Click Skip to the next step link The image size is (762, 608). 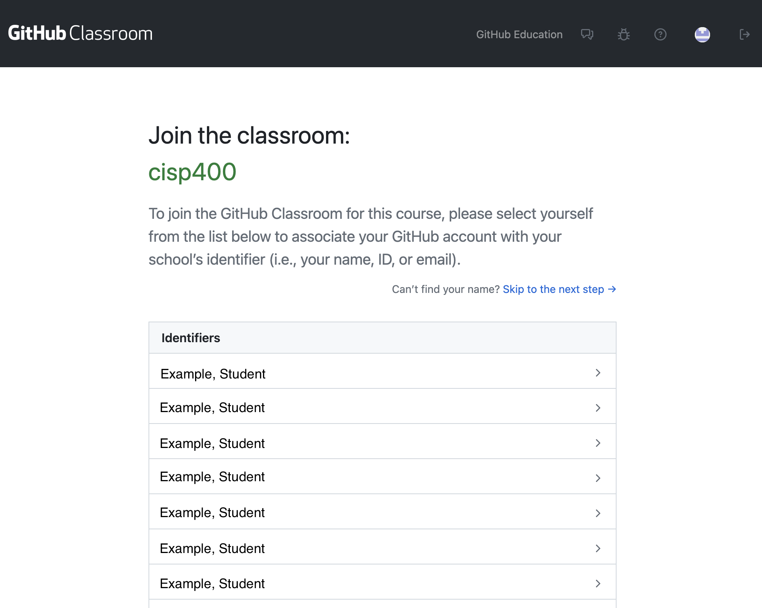tap(553, 289)
